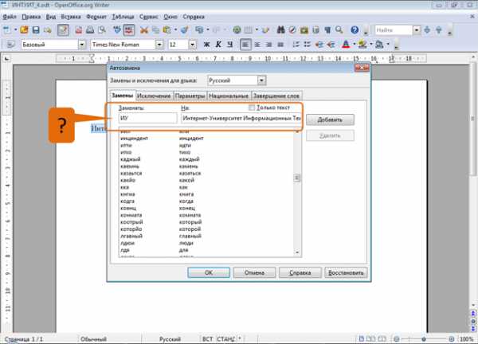
Task: Open font color dropdown arrow
Action: pyautogui.click(x=355, y=45)
